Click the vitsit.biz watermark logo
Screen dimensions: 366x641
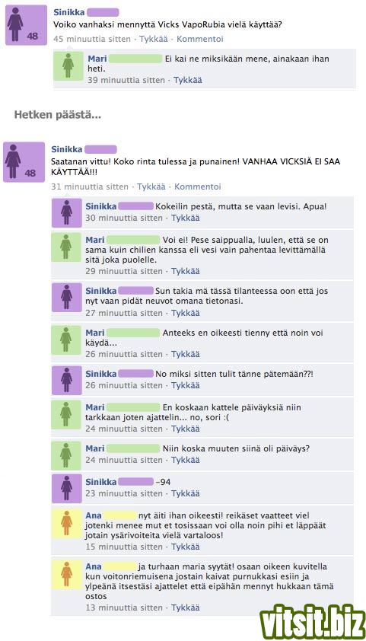313,622
